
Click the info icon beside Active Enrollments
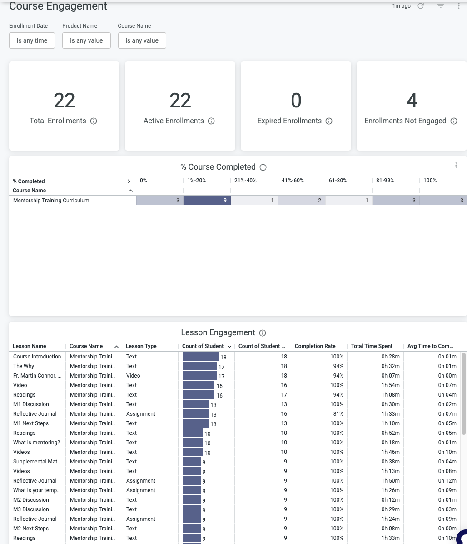211,121
